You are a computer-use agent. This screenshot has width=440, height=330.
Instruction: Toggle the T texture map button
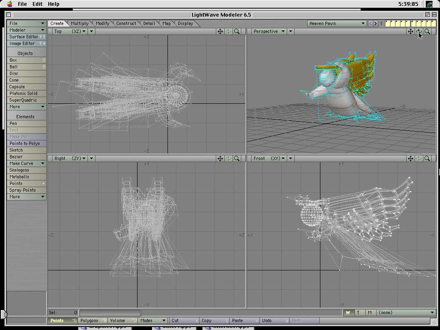point(358,312)
